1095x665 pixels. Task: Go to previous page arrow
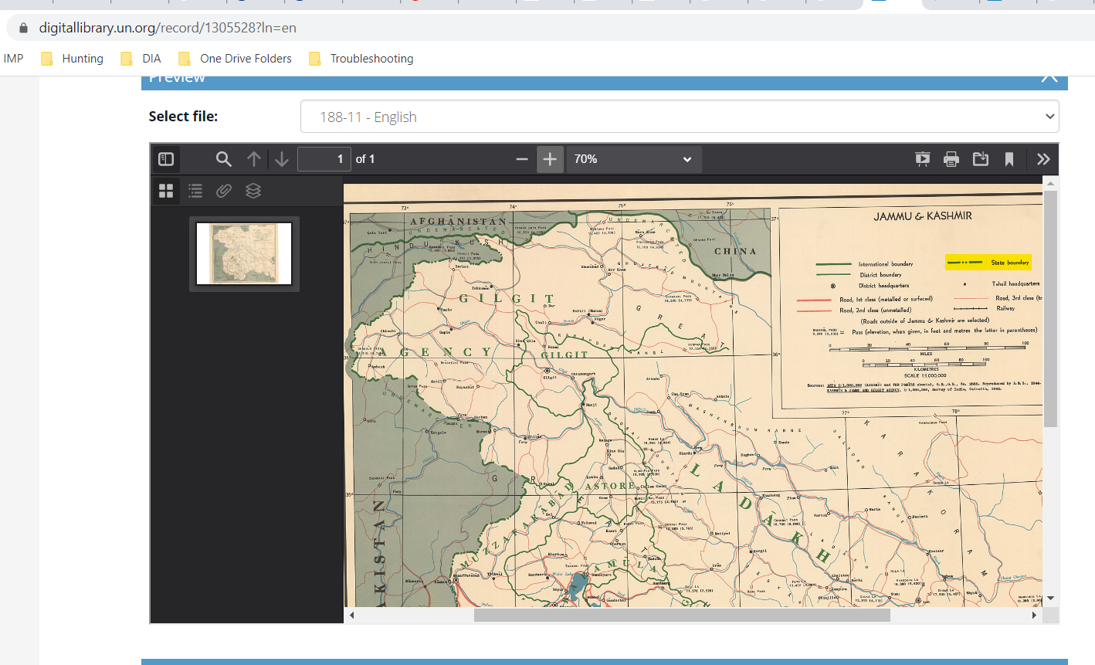tap(254, 159)
